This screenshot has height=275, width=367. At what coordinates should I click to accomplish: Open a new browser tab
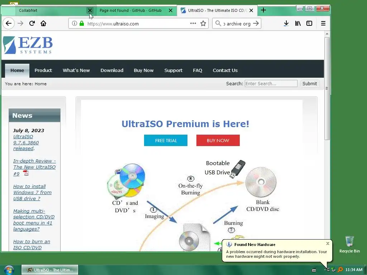(263, 10)
